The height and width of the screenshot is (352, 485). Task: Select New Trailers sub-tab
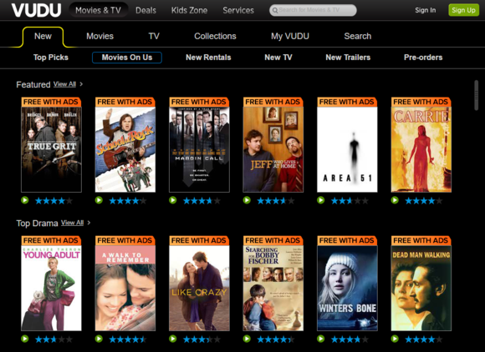(348, 58)
